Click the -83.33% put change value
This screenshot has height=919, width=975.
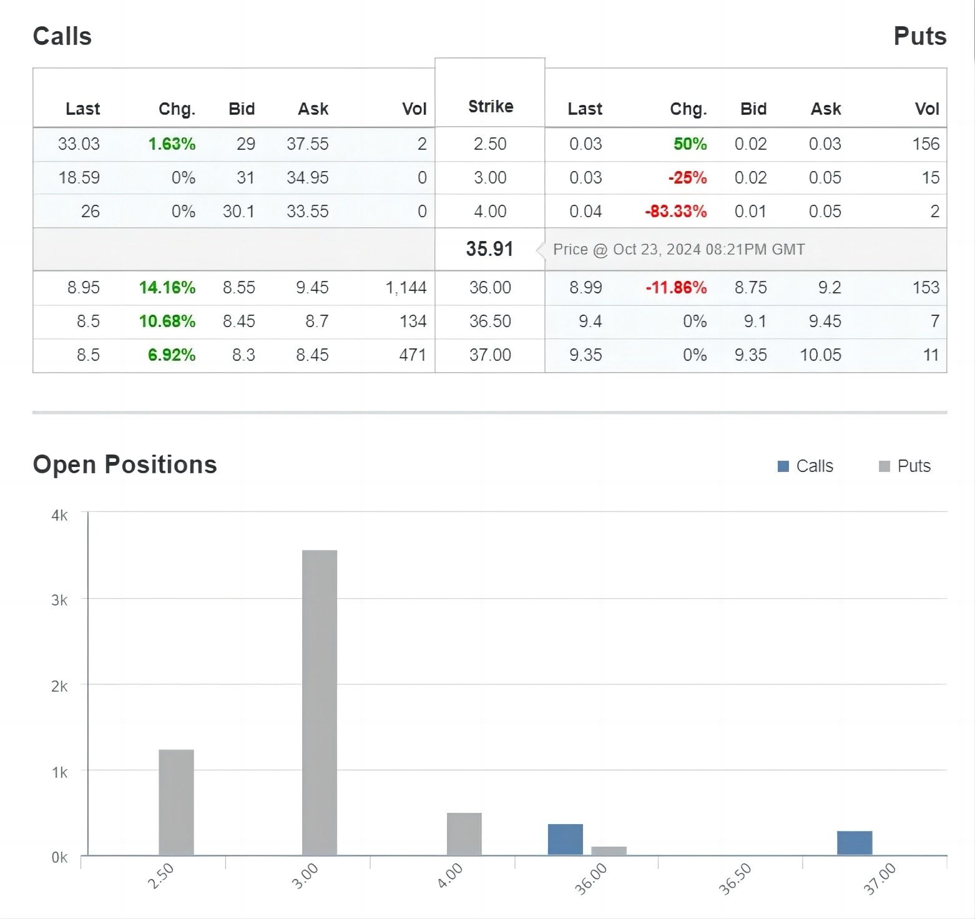676,212
